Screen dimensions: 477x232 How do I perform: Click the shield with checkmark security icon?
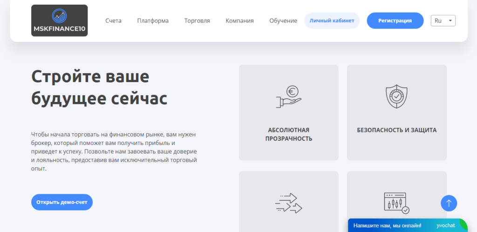click(x=396, y=96)
